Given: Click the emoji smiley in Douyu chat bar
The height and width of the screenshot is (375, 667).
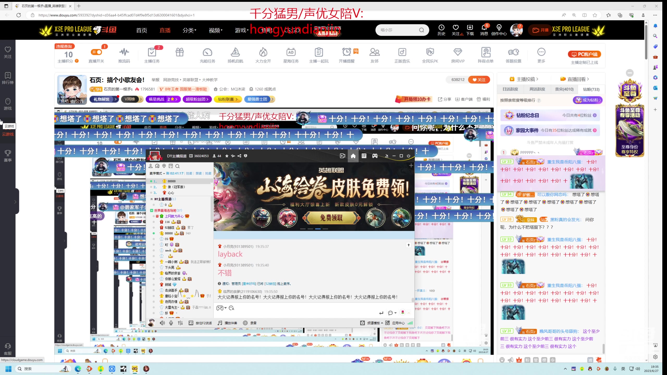Looking at the screenshot, I should (502, 360).
